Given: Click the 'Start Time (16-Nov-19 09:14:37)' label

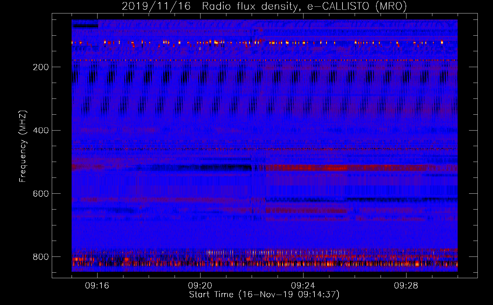Looking at the screenshot, I should point(264,295).
